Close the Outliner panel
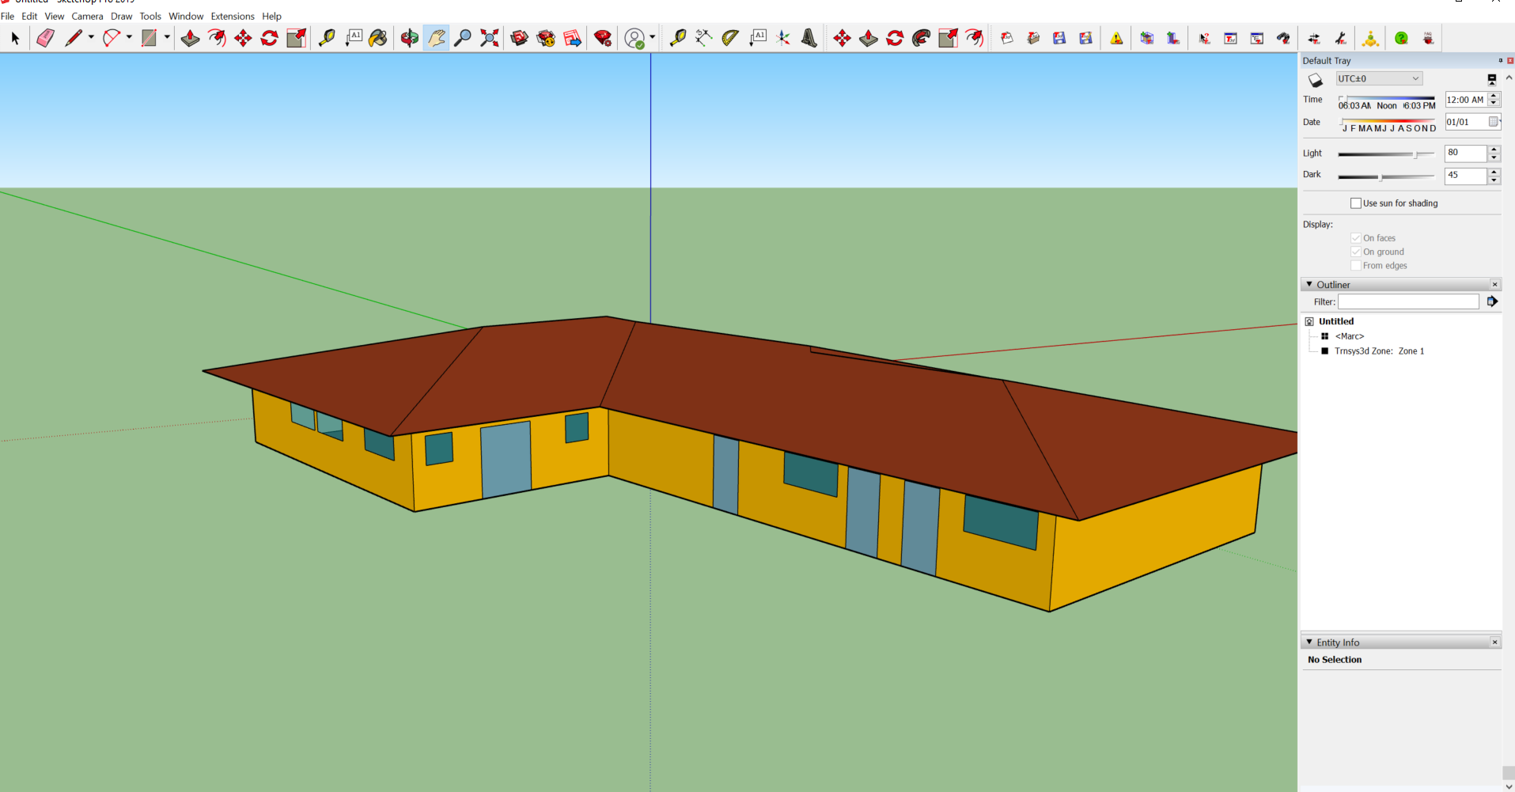This screenshot has width=1515, height=792. tap(1494, 284)
